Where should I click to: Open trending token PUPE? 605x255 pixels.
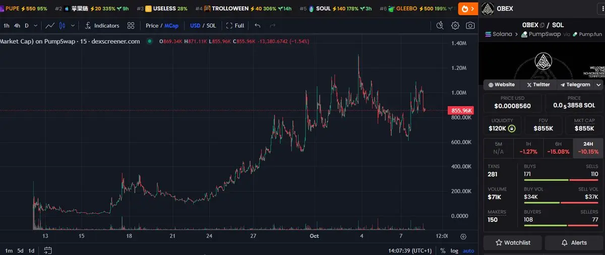(x=24, y=9)
